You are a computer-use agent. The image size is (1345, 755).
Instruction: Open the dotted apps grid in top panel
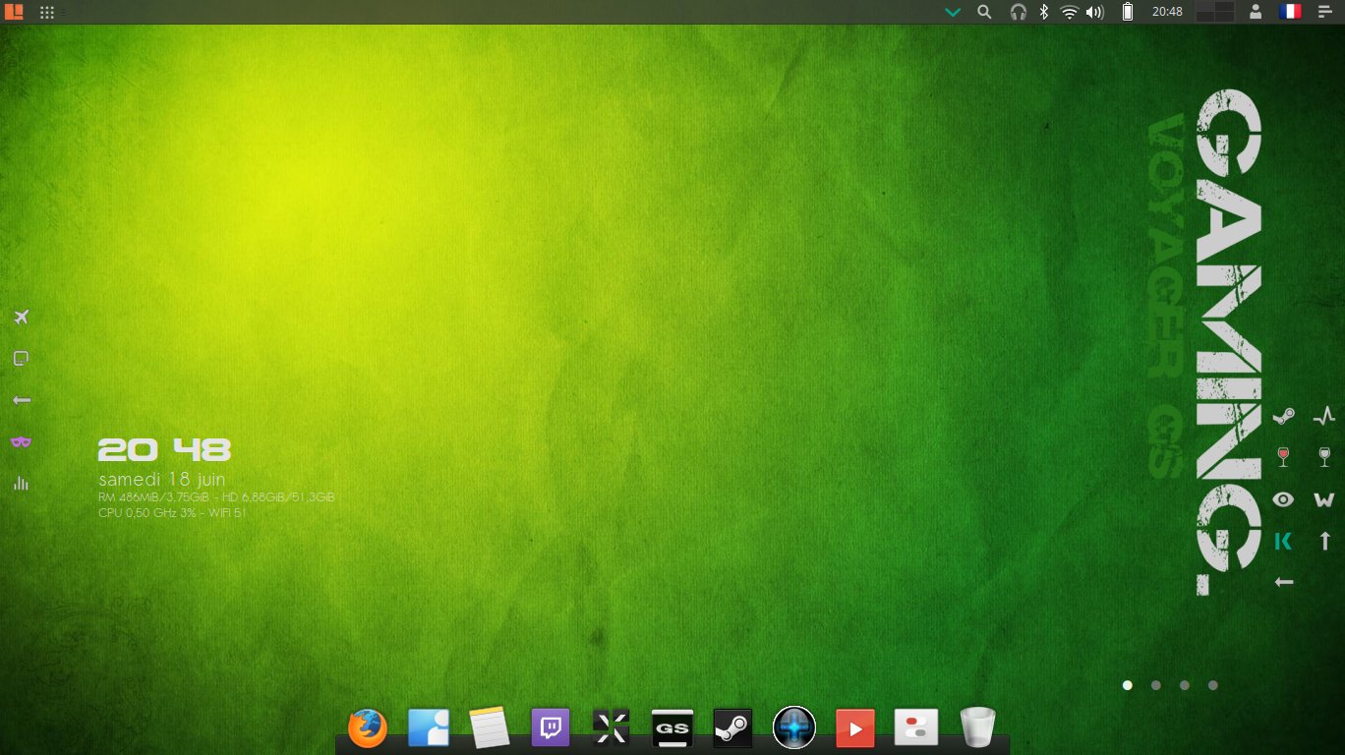[x=46, y=12]
